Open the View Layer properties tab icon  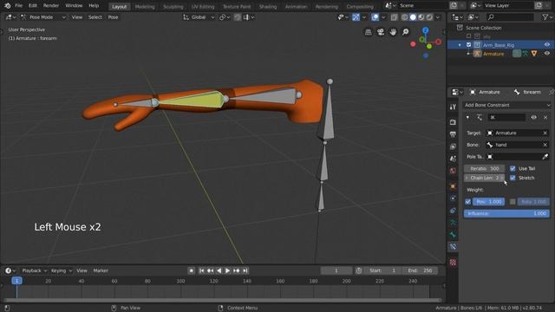pos(453,146)
